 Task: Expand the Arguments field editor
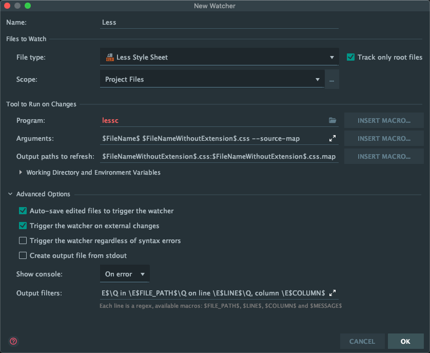(333, 138)
